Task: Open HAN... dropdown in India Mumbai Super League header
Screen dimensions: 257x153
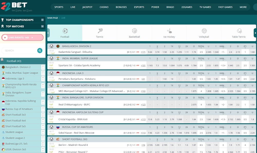Action: click(222, 59)
